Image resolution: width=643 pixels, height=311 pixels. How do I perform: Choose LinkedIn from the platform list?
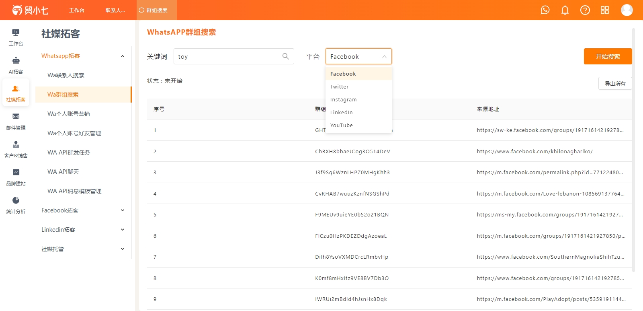coord(358,112)
